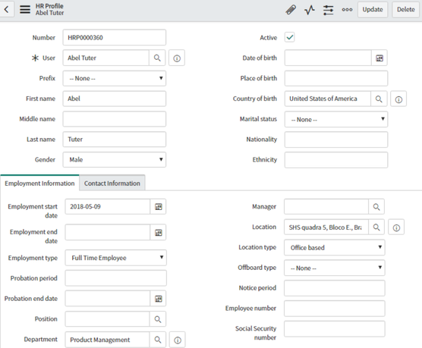Image resolution: width=422 pixels, height=348 pixels.
Task: Click the Nationality field
Action: tap(336, 140)
